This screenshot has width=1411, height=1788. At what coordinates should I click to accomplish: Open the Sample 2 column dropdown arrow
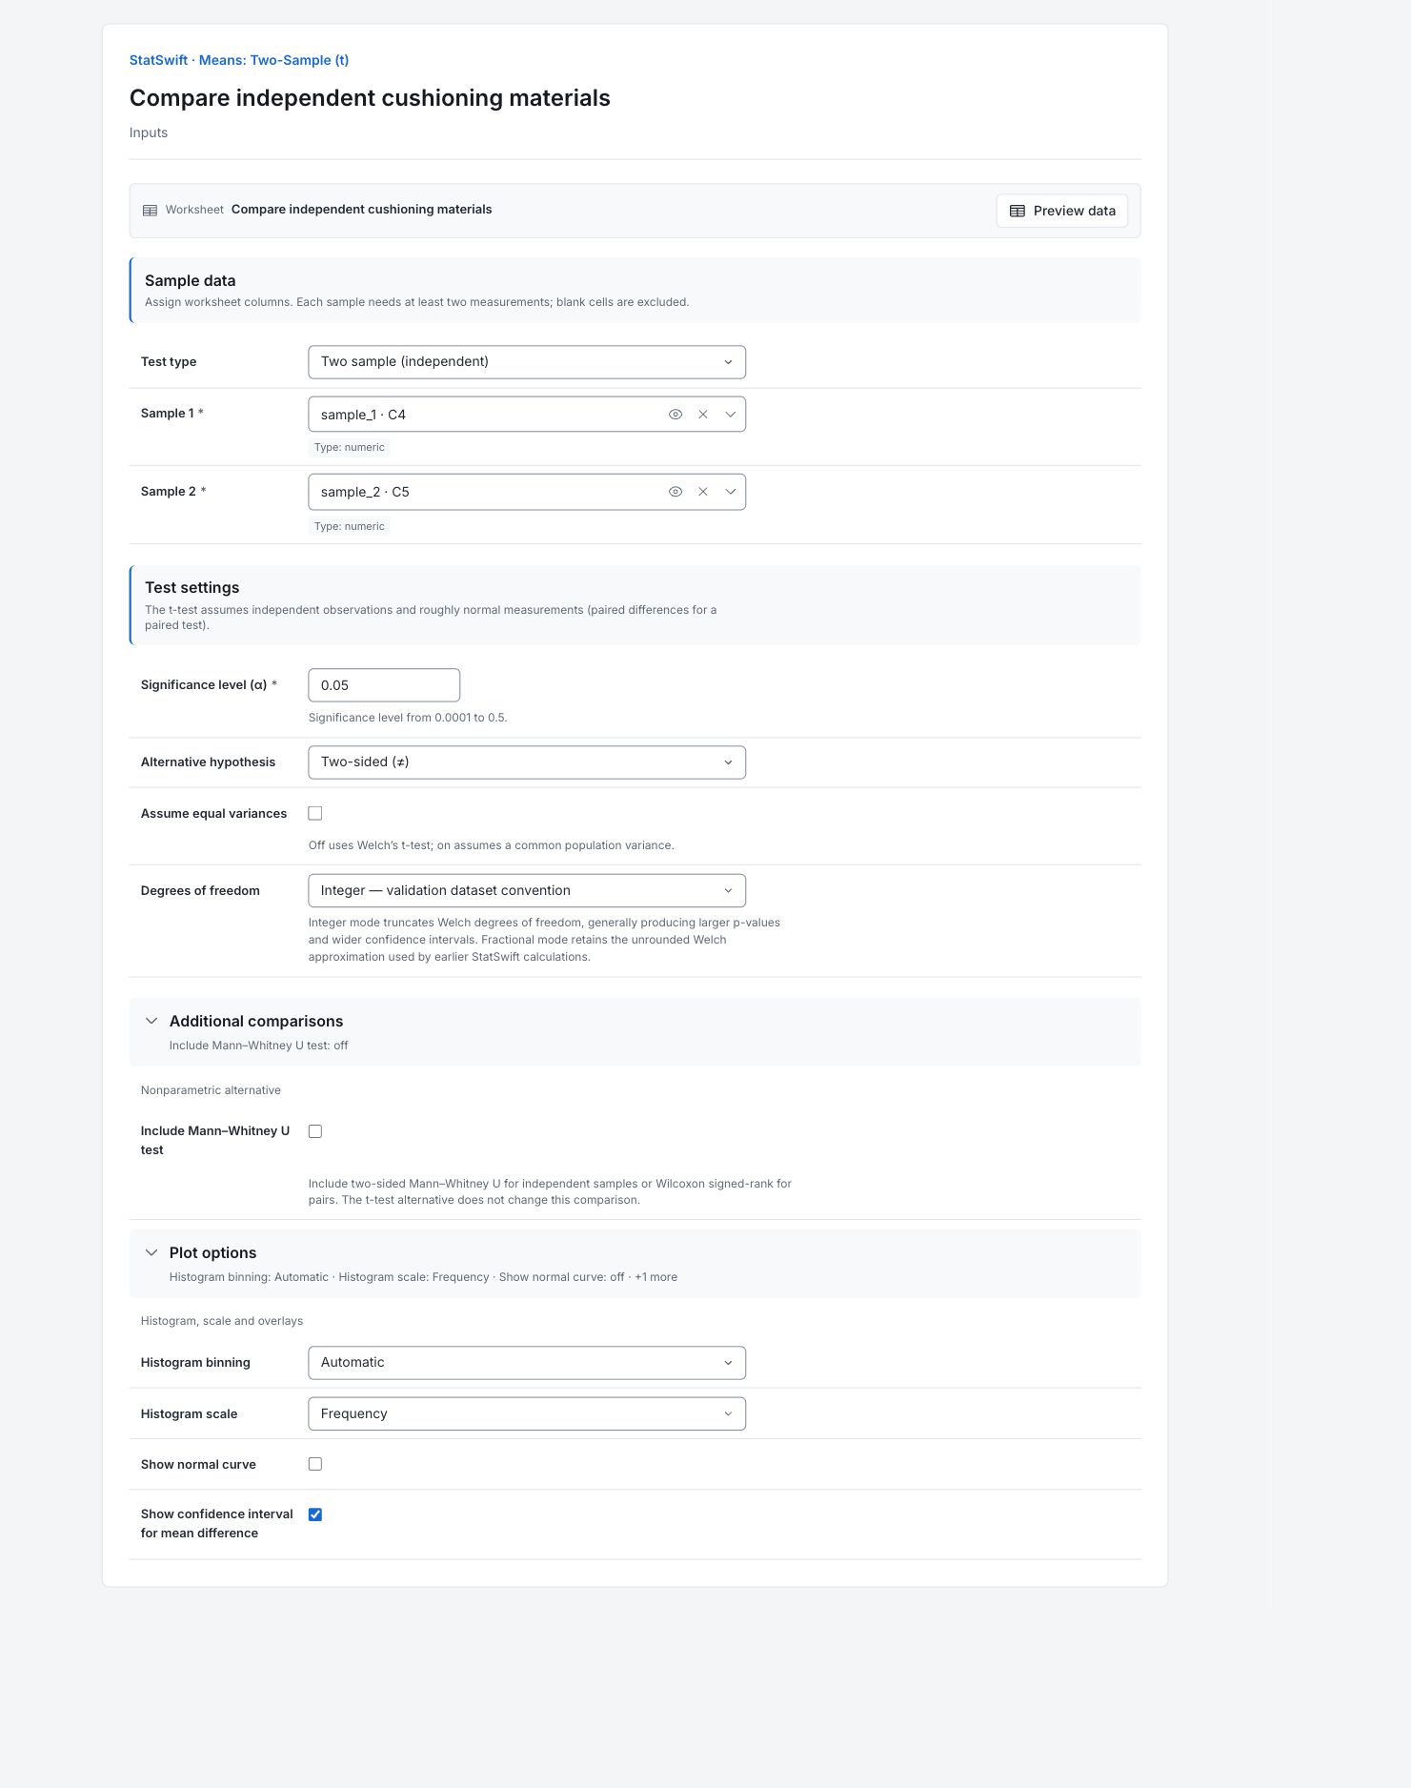point(731,492)
